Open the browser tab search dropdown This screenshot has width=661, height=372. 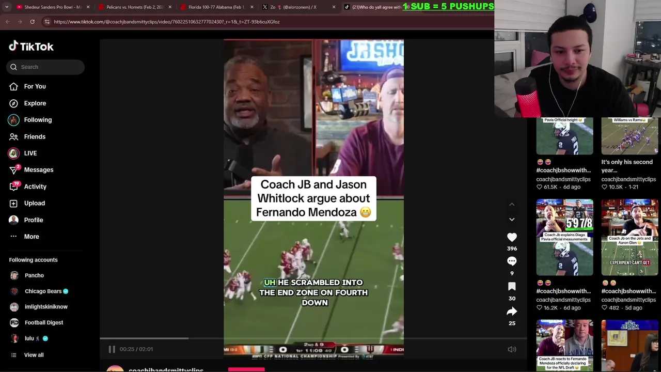7,7
